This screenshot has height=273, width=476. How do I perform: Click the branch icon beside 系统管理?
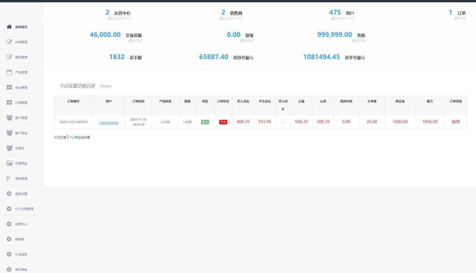tap(8, 179)
